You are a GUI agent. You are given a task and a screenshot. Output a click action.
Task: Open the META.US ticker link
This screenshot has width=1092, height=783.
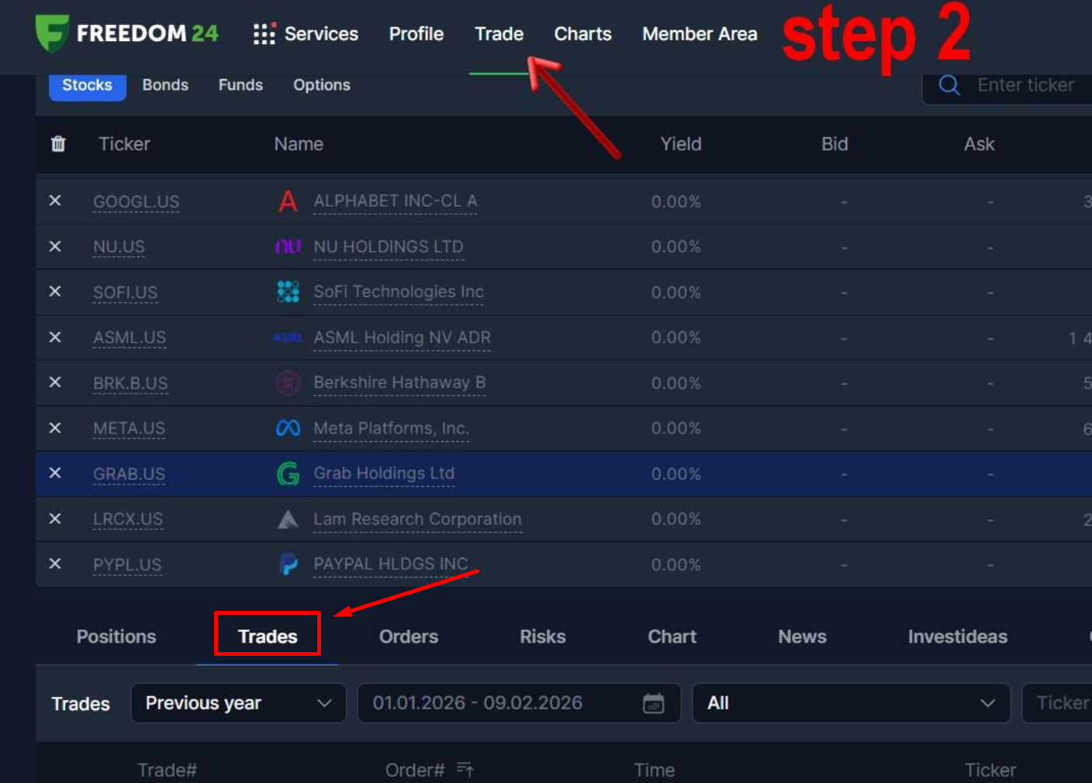(x=129, y=429)
